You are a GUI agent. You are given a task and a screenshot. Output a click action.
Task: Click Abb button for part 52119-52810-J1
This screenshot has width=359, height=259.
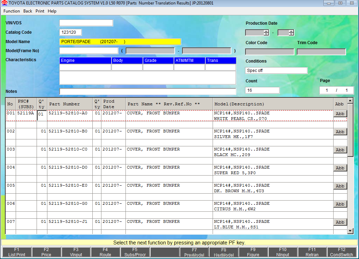(340, 222)
